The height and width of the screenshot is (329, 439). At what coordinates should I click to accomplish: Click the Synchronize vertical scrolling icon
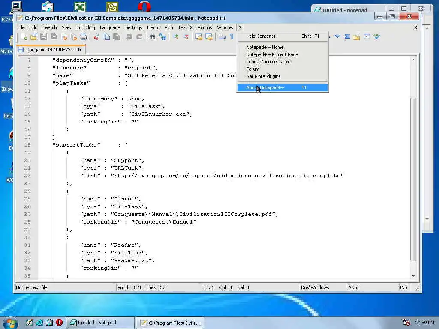pos(199,37)
